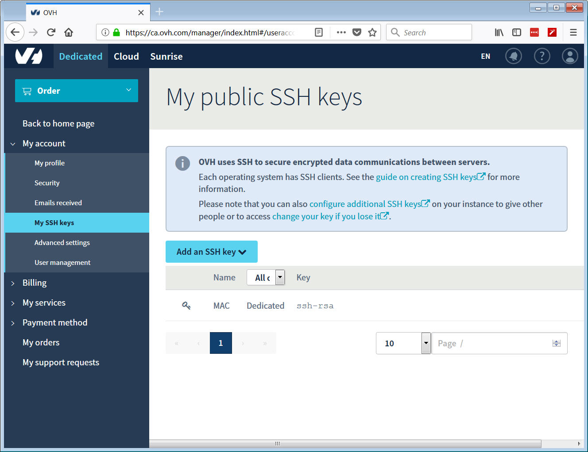Open the OVH help question mark icon
Viewport: 588px width, 452px height.
[x=542, y=56]
